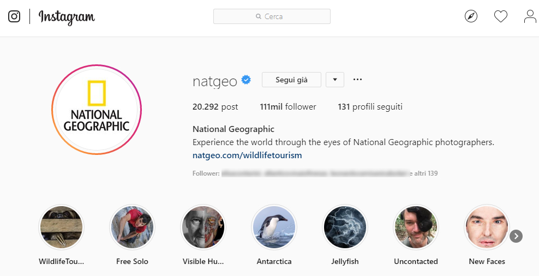The image size is (539, 276).
Task: Open the natgeo.com/wildlifetourism link
Action: tap(247, 155)
